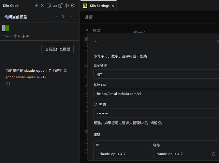Viewport: 219px width, 163px height.
Task: Close the Kilo Settings tab
Action: point(113,6)
